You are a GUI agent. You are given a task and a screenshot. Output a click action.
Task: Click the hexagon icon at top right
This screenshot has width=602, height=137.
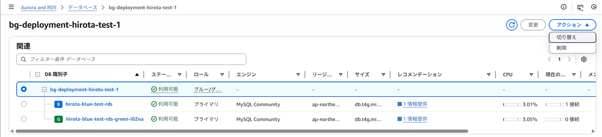click(593, 7)
